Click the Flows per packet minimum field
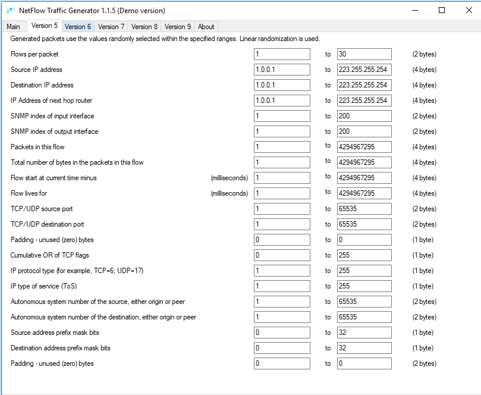 (x=282, y=54)
